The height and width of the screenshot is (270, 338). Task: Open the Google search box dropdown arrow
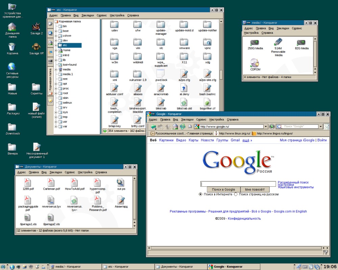(321, 127)
